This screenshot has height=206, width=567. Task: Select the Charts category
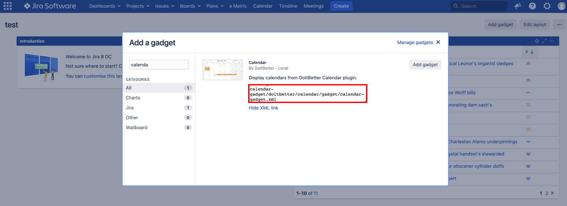pyautogui.click(x=133, y=98)
